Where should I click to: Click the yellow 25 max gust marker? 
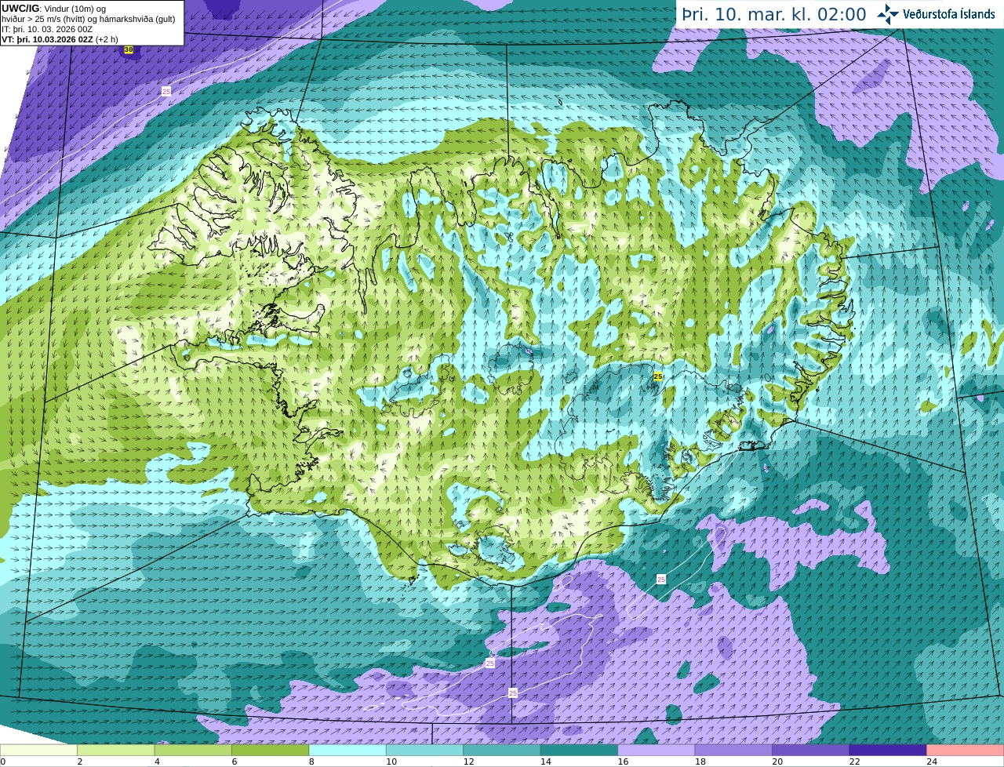point(657,376)
